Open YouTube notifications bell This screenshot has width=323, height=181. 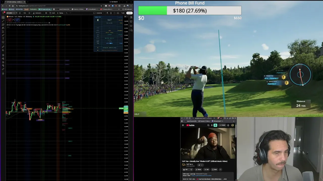228,125
